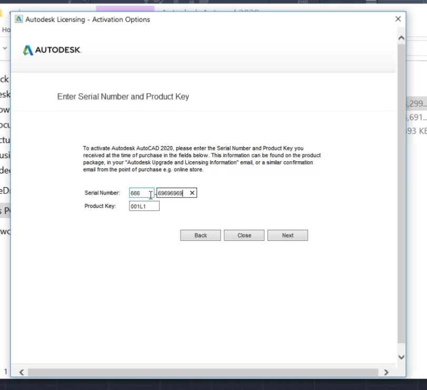Click the second Serial Number field containing 69696969
This screenshot has width=427, height=390.
coord(176,193)
